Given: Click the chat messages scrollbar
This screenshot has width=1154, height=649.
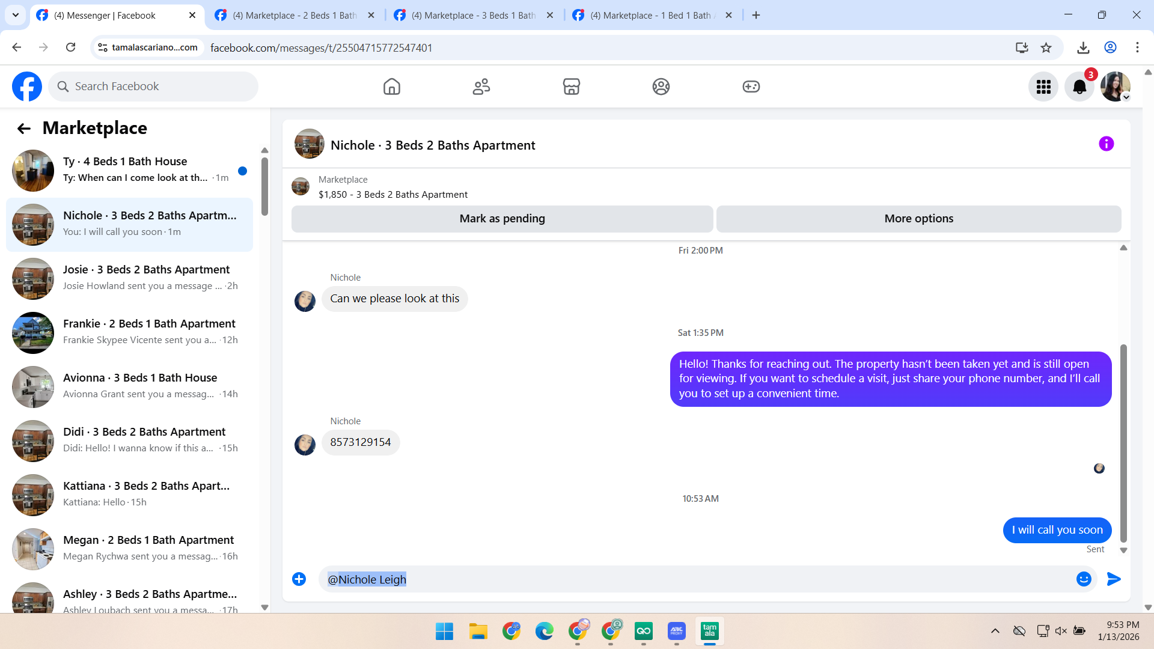Looking at the screenshot, I should 1123,443.
